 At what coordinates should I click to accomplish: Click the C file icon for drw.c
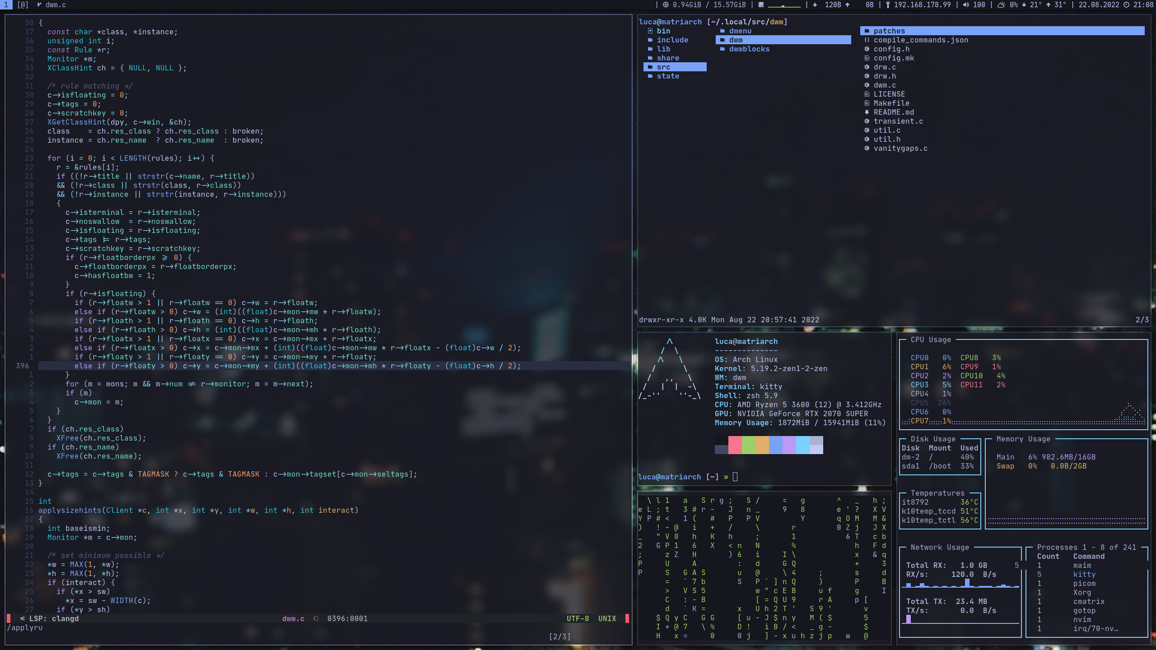click(x=867, y=67)
